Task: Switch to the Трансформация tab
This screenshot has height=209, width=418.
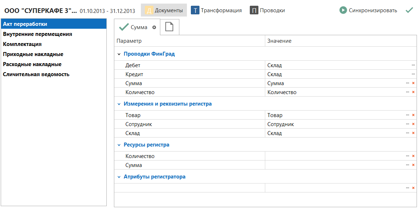Action: [216, 10]
